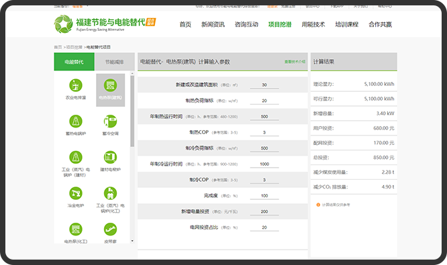Click the 电能替代项目 breadcrumb text
Image resolution: width=447 pixels, height=265 pixels.
(x=99, y=47)
